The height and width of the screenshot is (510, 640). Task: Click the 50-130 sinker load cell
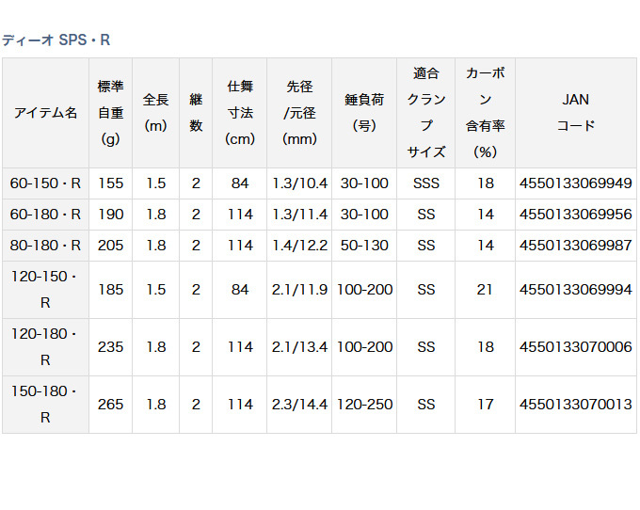[363, 246]
